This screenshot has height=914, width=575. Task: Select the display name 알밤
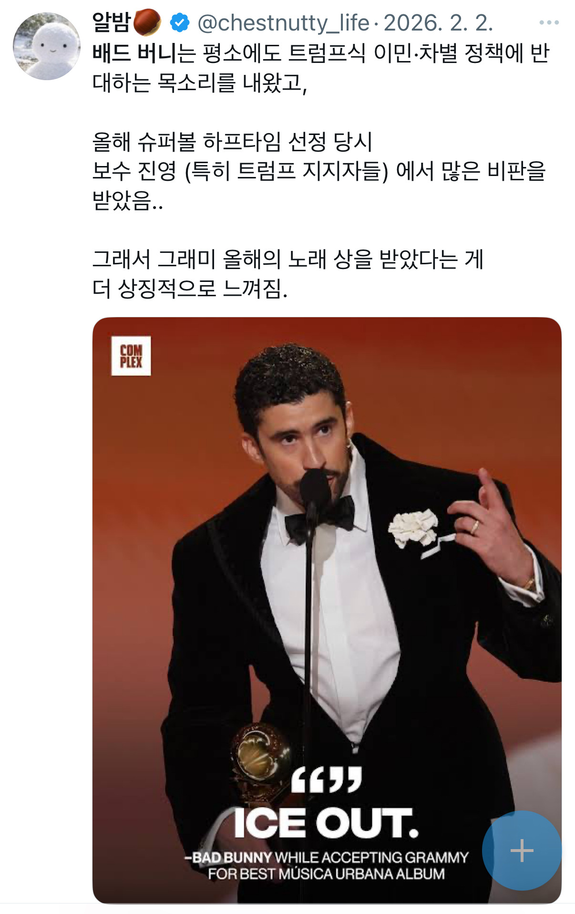[x=112, y=22]
